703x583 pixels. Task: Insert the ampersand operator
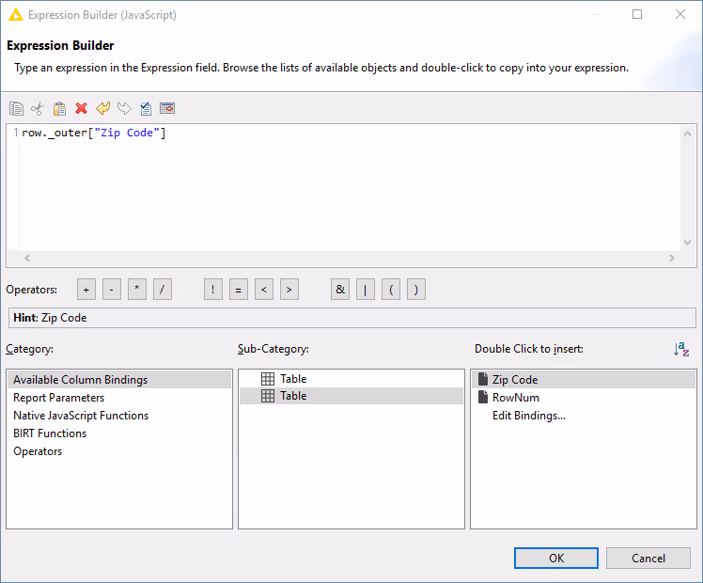point(340,290)
